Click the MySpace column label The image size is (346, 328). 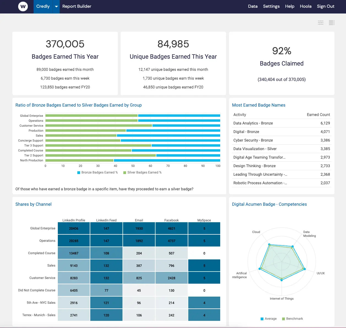tap(204, 220)
